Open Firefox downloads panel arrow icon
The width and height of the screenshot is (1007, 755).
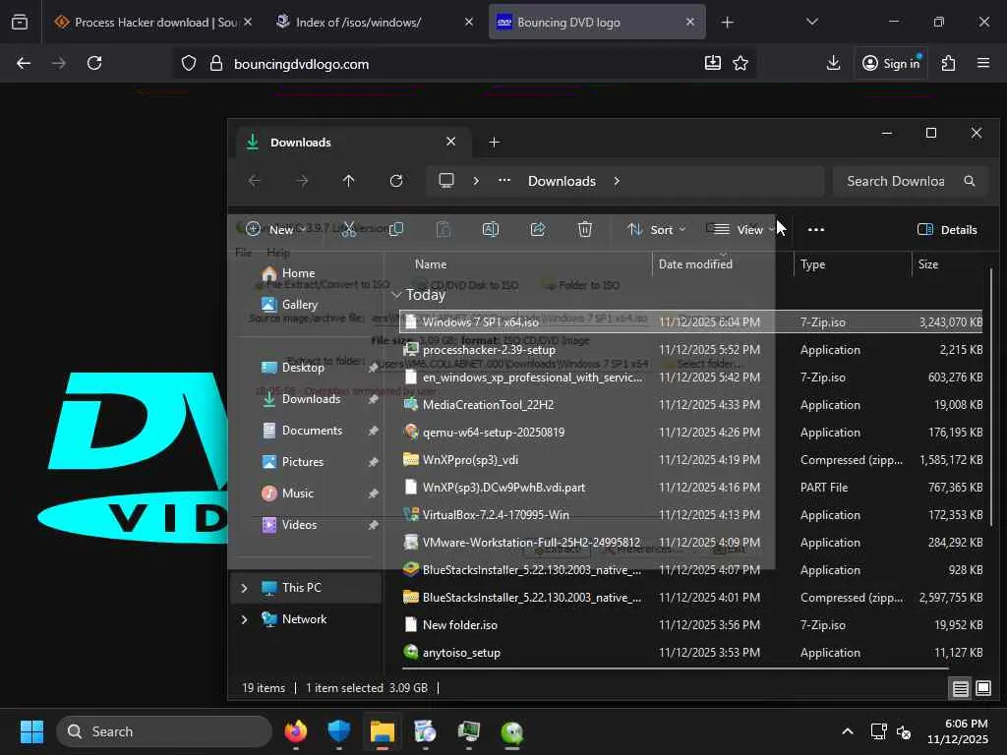pos(833,63)
